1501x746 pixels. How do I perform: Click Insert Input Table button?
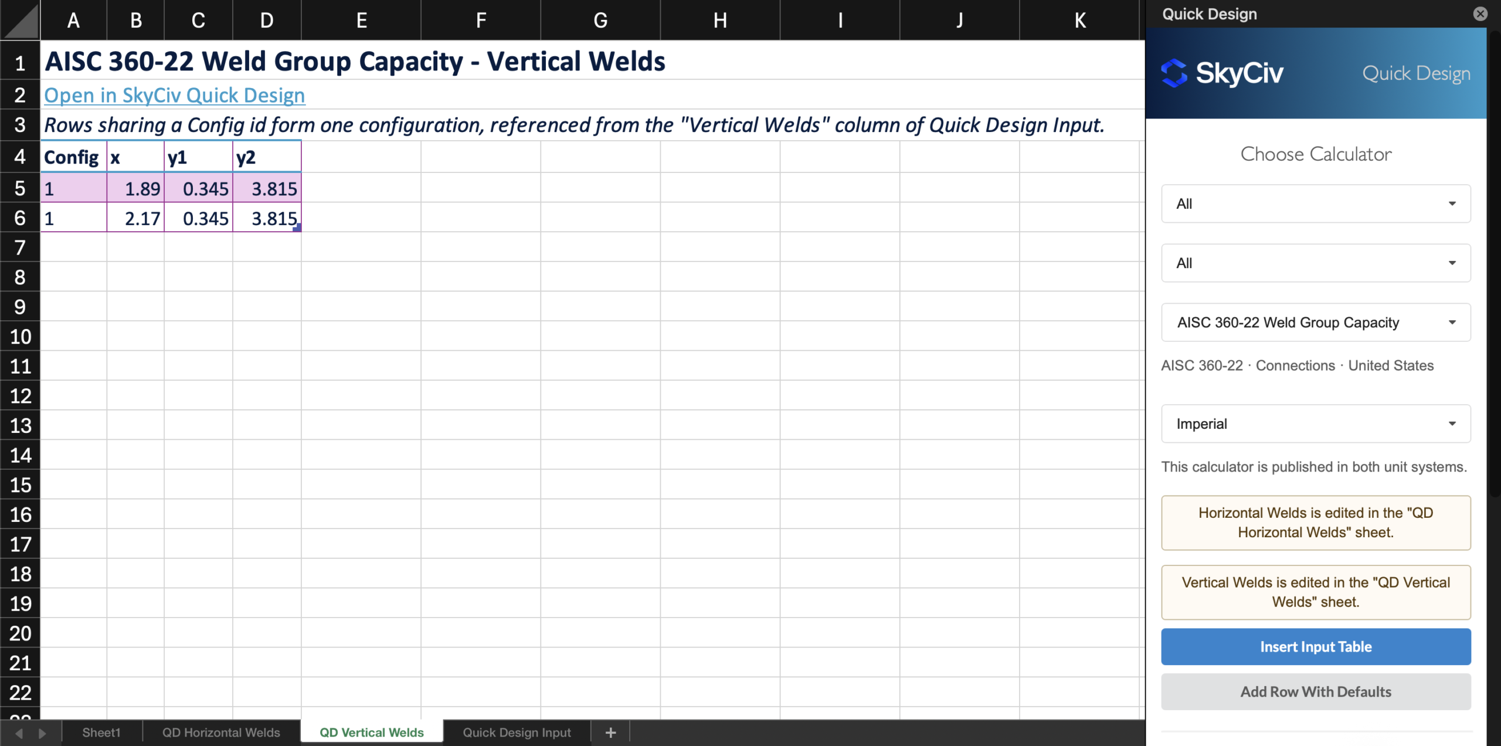point(1316,646)
